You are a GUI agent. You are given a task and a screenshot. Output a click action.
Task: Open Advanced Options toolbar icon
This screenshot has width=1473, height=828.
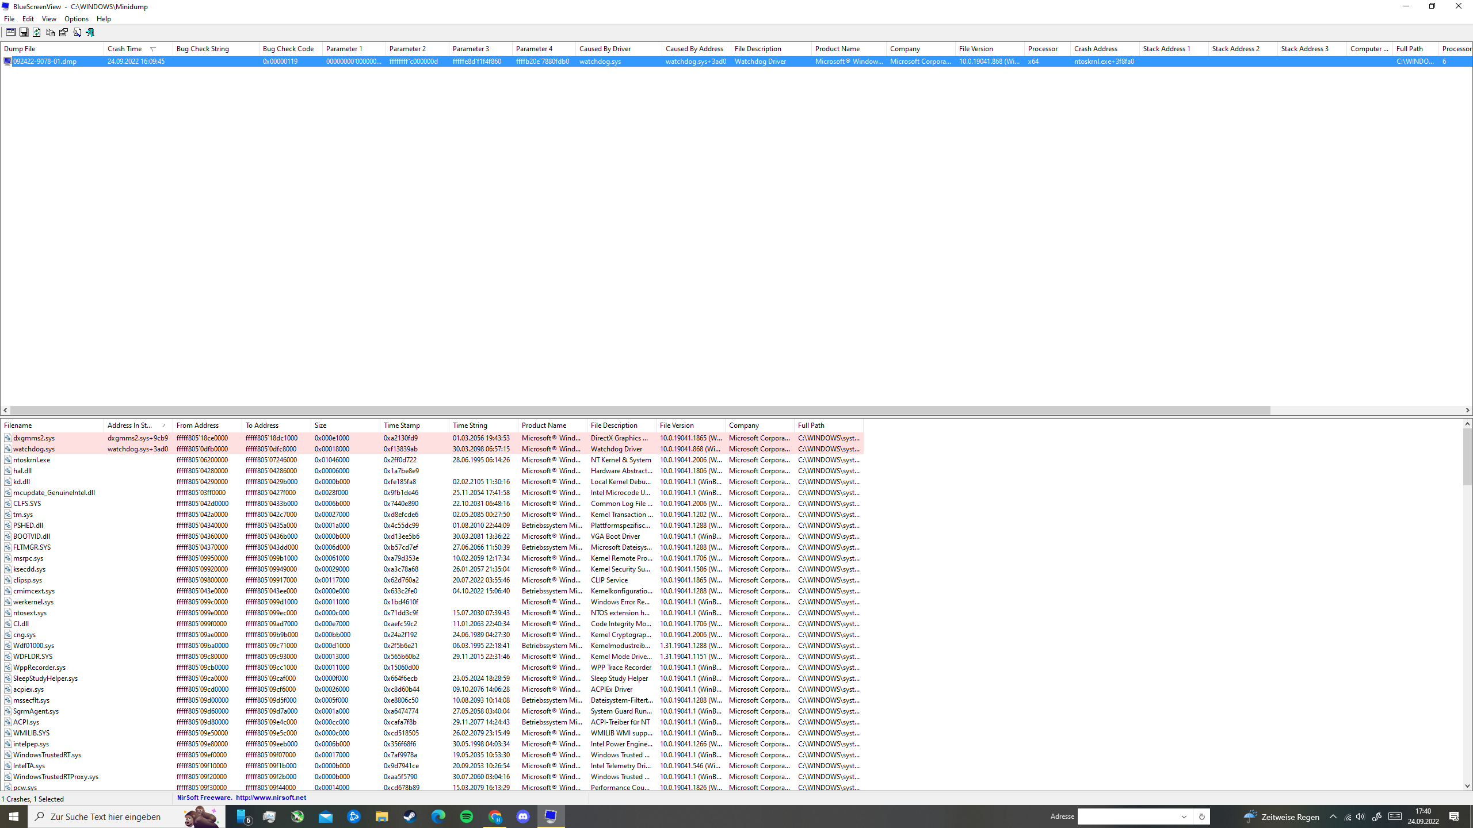[x=10, y=32]
